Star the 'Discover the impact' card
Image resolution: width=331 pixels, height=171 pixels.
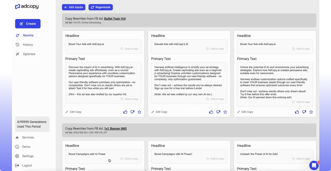click(139, 112)
